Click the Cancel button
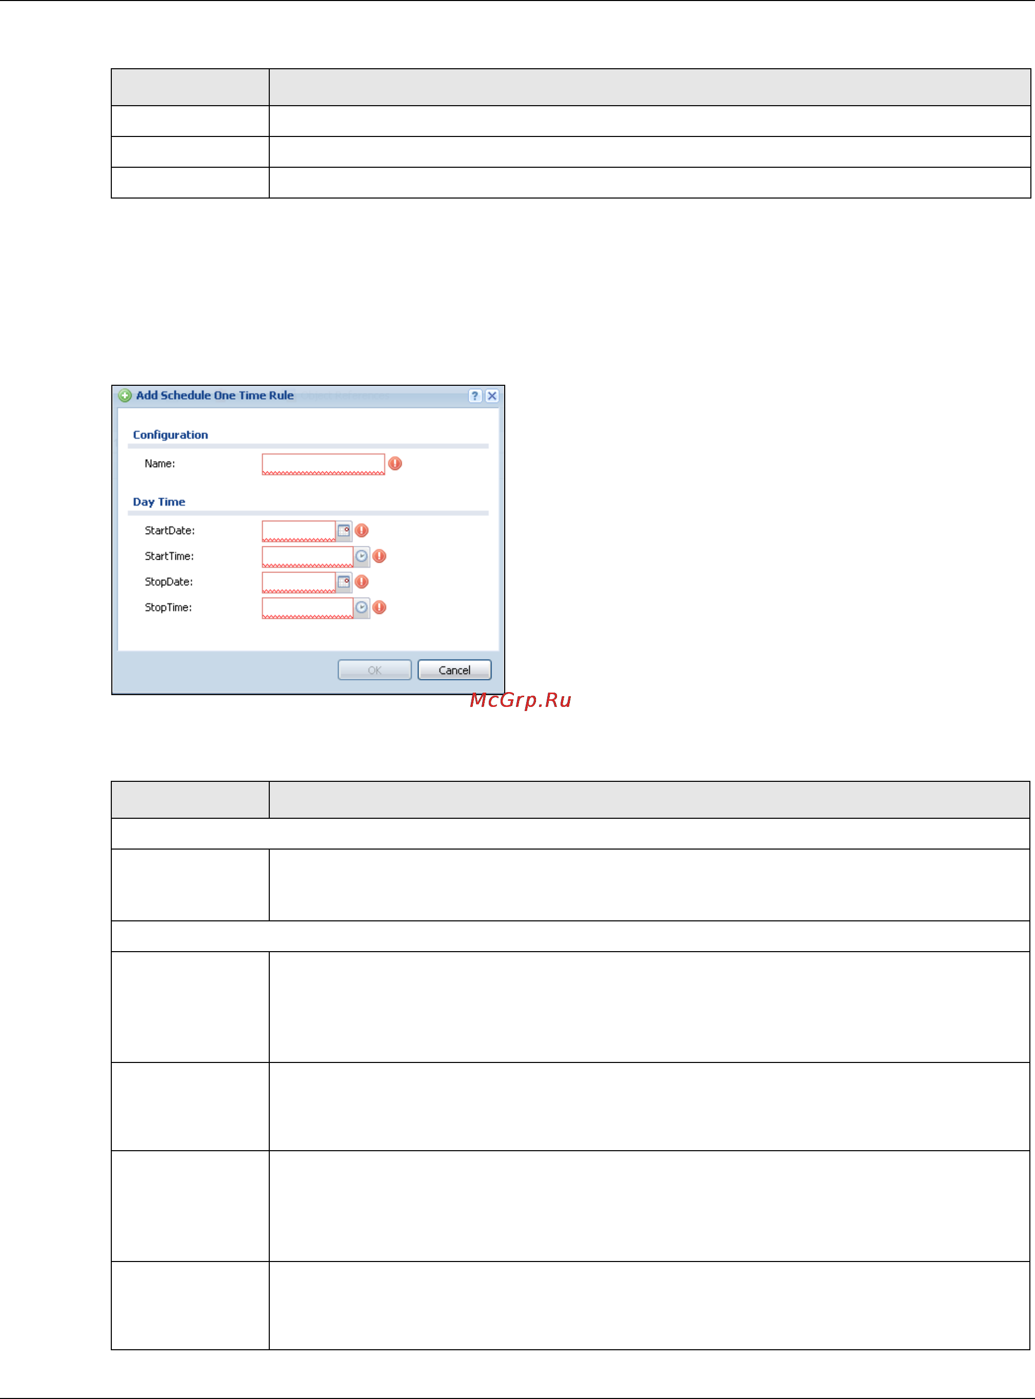This screenshot has height=1399, width=1035. click(x=454, y=669)
